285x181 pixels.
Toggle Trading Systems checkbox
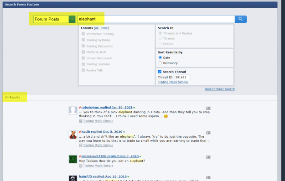(x=83, y=40)
